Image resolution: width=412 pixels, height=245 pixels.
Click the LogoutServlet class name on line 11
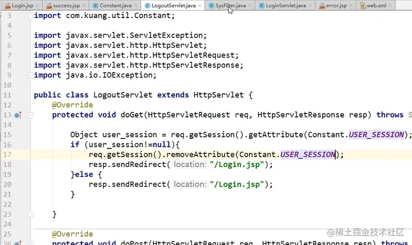(123, 95)
